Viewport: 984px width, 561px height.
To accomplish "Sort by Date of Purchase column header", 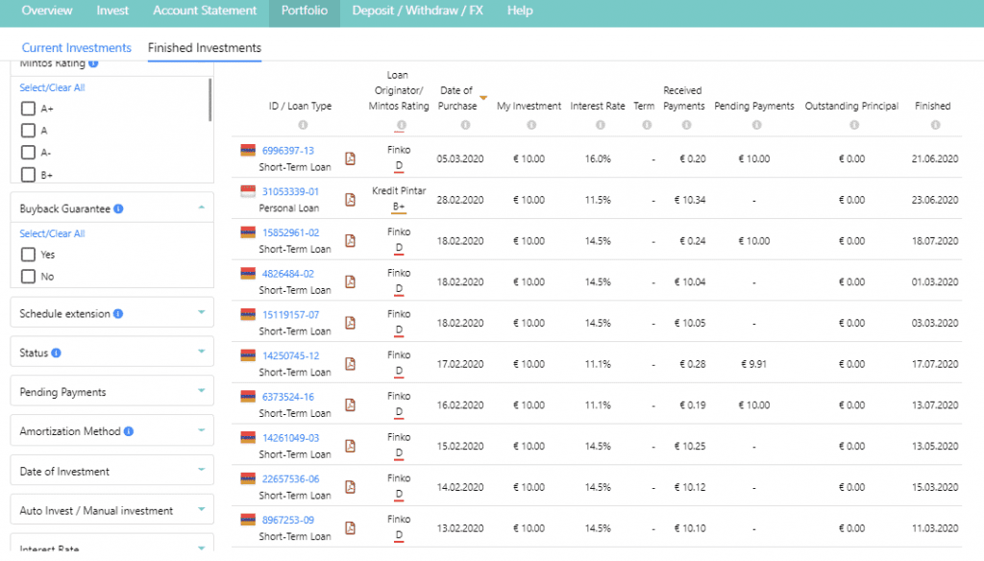I will tap(456, 98).
